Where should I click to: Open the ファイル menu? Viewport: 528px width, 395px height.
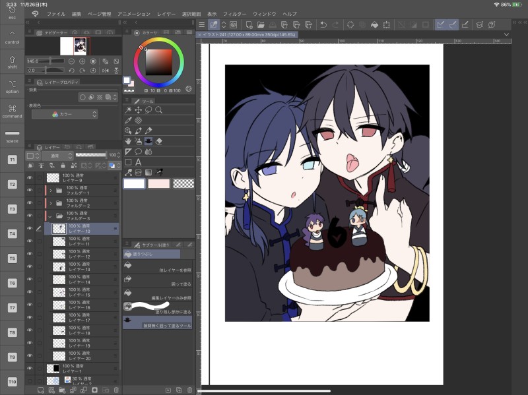click(56, 14)
